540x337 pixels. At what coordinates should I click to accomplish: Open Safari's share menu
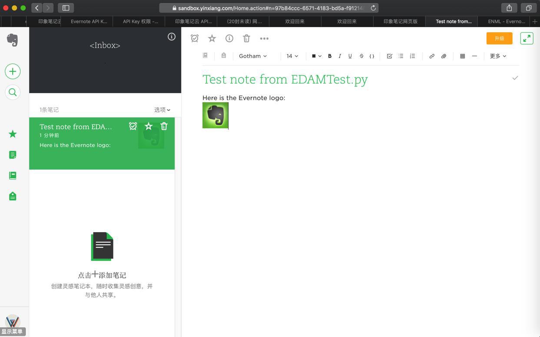pyautogui.click(x=509, y=8)
